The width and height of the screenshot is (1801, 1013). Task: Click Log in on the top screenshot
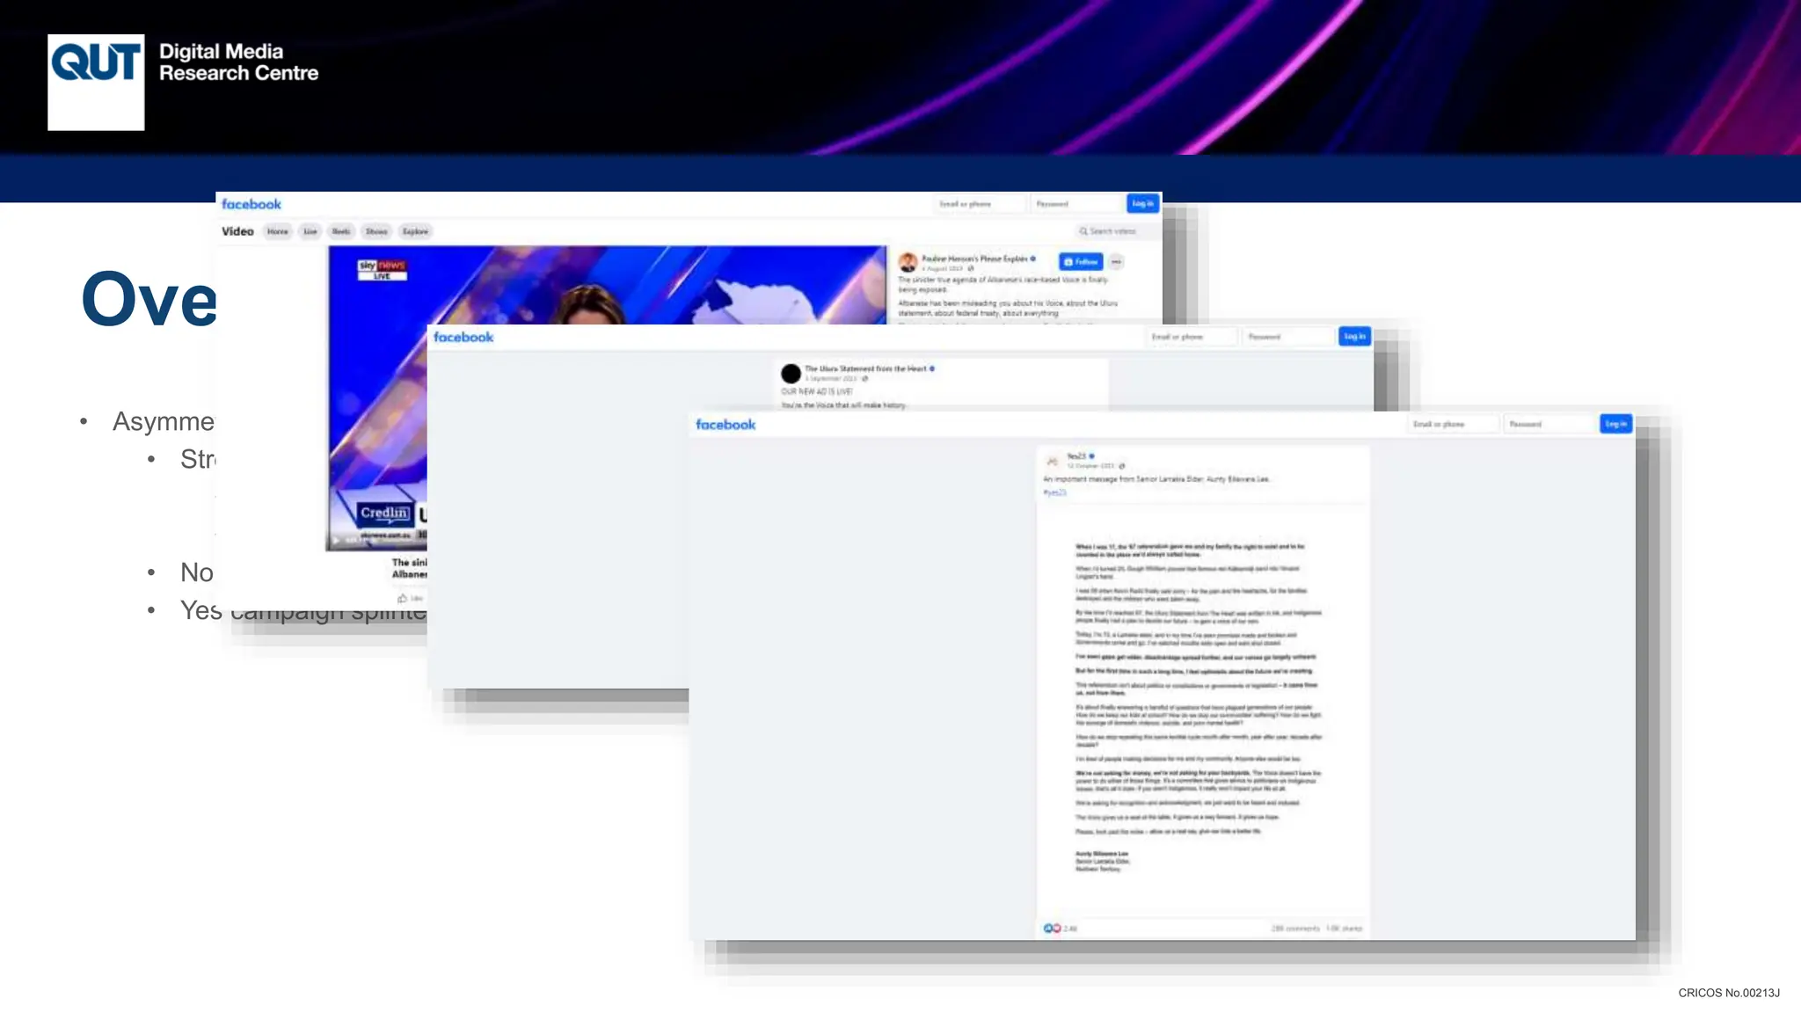click(1142, 203)
